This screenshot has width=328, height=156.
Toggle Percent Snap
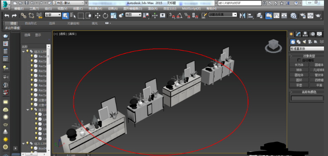[x=187, y=15]
